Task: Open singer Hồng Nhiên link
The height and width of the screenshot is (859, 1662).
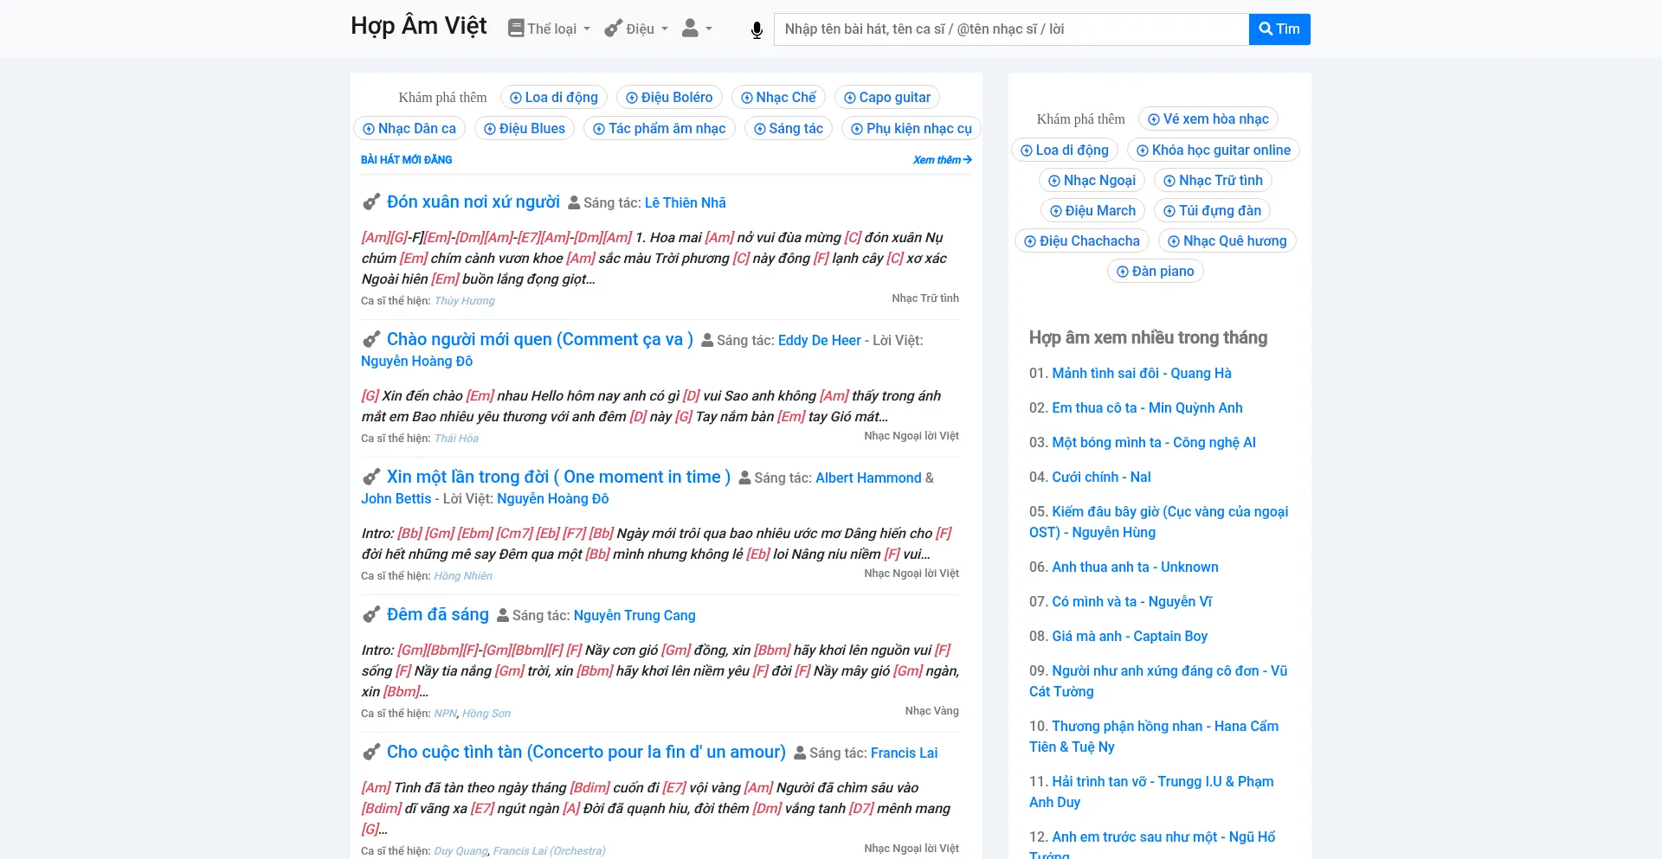Action: click(463, 576)
